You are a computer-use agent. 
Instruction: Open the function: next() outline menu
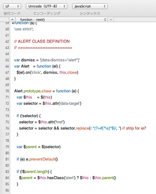pyautogui.click(x=62, y=20)
